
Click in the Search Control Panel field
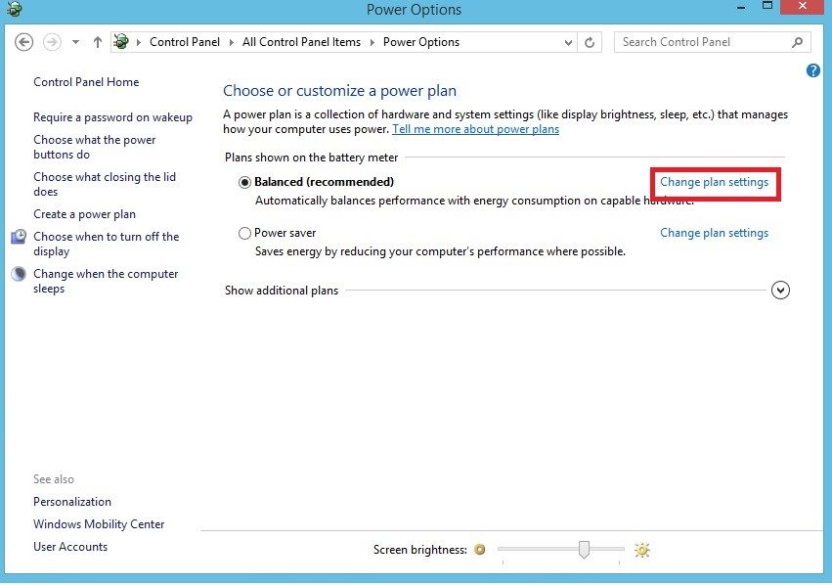tap(699, 42)
